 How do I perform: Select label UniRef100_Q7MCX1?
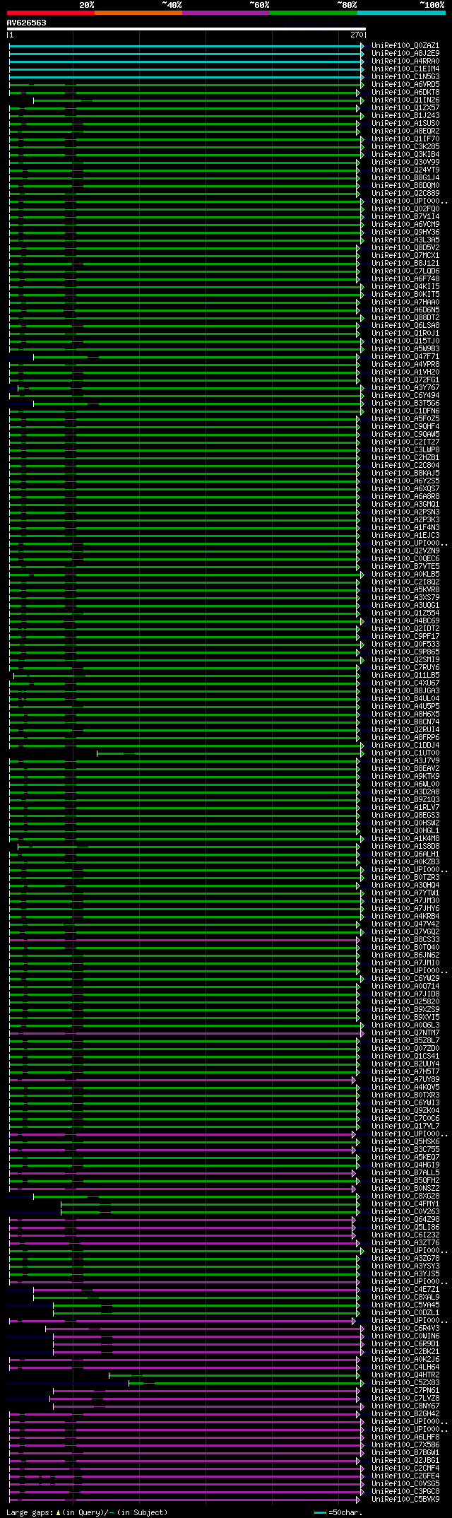405,255
